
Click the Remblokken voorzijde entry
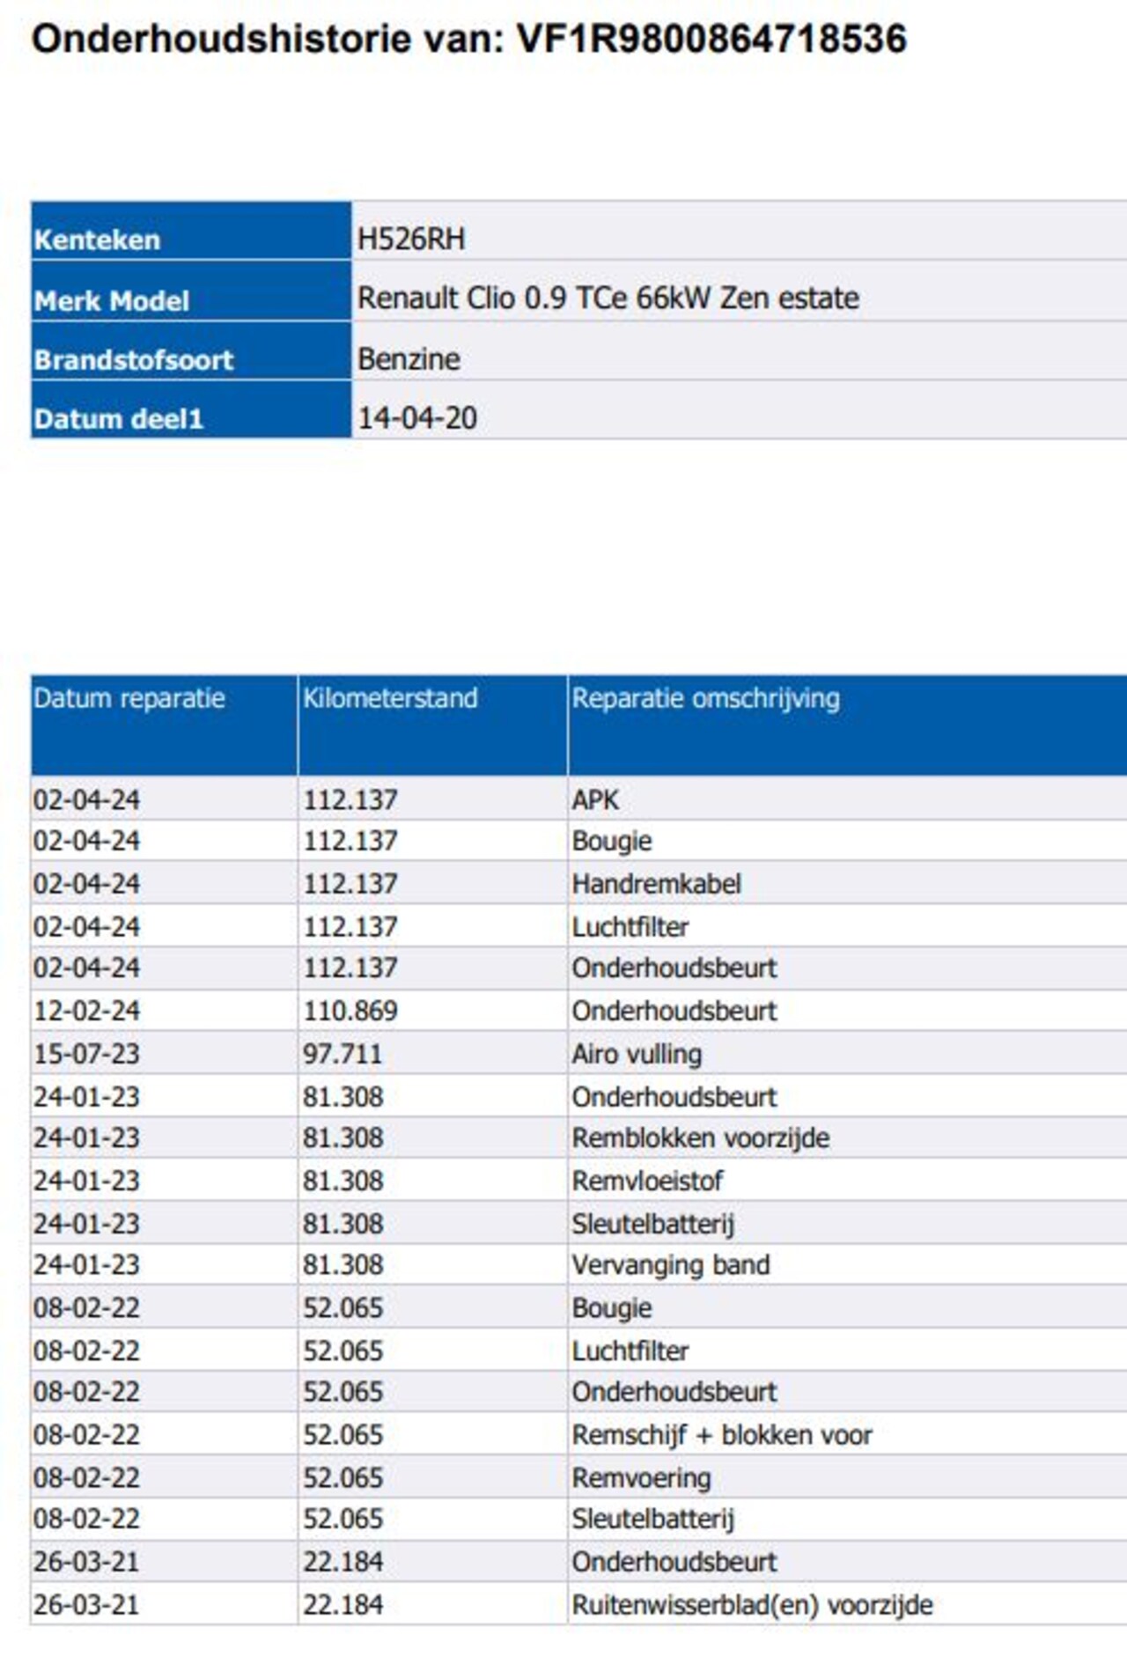701,1138
